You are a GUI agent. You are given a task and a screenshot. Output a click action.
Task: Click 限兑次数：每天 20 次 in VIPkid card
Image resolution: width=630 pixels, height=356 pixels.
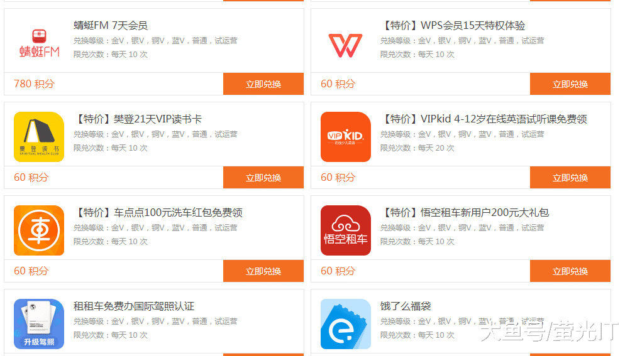coord(417,148)
